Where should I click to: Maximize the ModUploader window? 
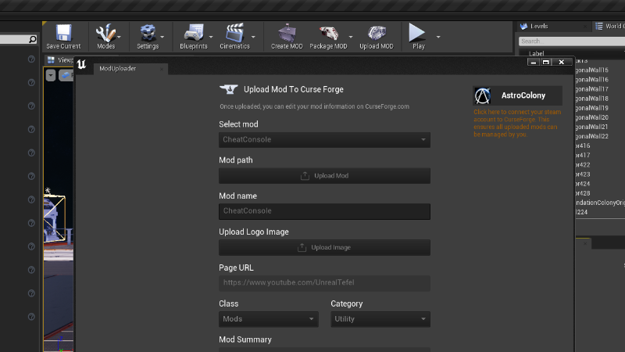(545, 62)
